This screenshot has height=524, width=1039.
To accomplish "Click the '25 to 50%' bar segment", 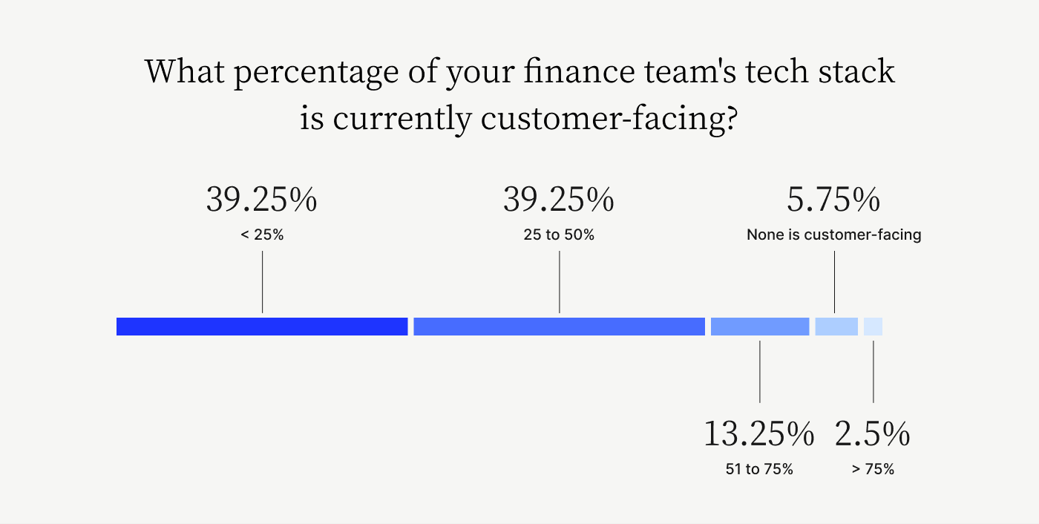I will (559, 327).
